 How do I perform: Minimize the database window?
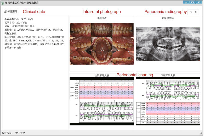click(x=186, y=2)
